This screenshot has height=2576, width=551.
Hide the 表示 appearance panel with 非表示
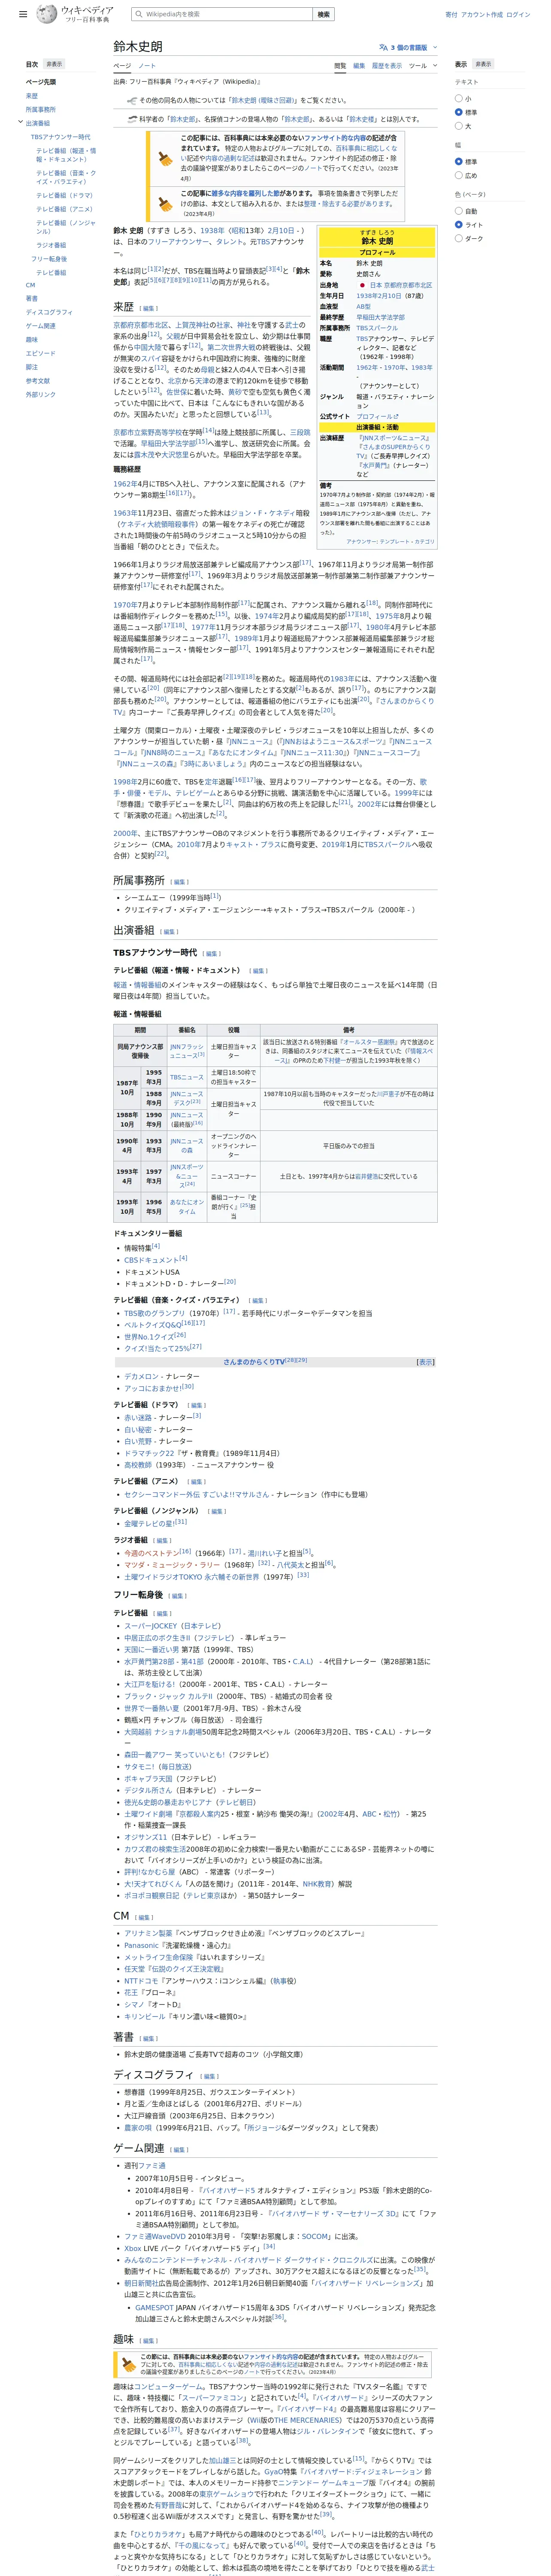pos(483,64)
